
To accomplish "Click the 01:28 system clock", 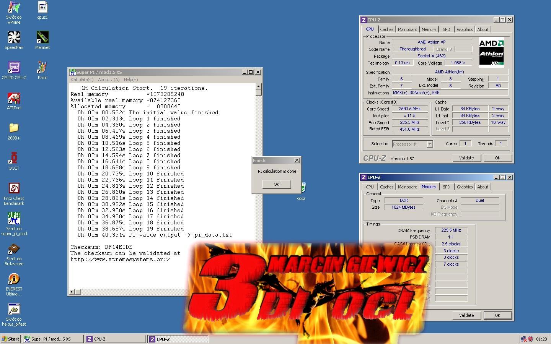I will (541, 339).
